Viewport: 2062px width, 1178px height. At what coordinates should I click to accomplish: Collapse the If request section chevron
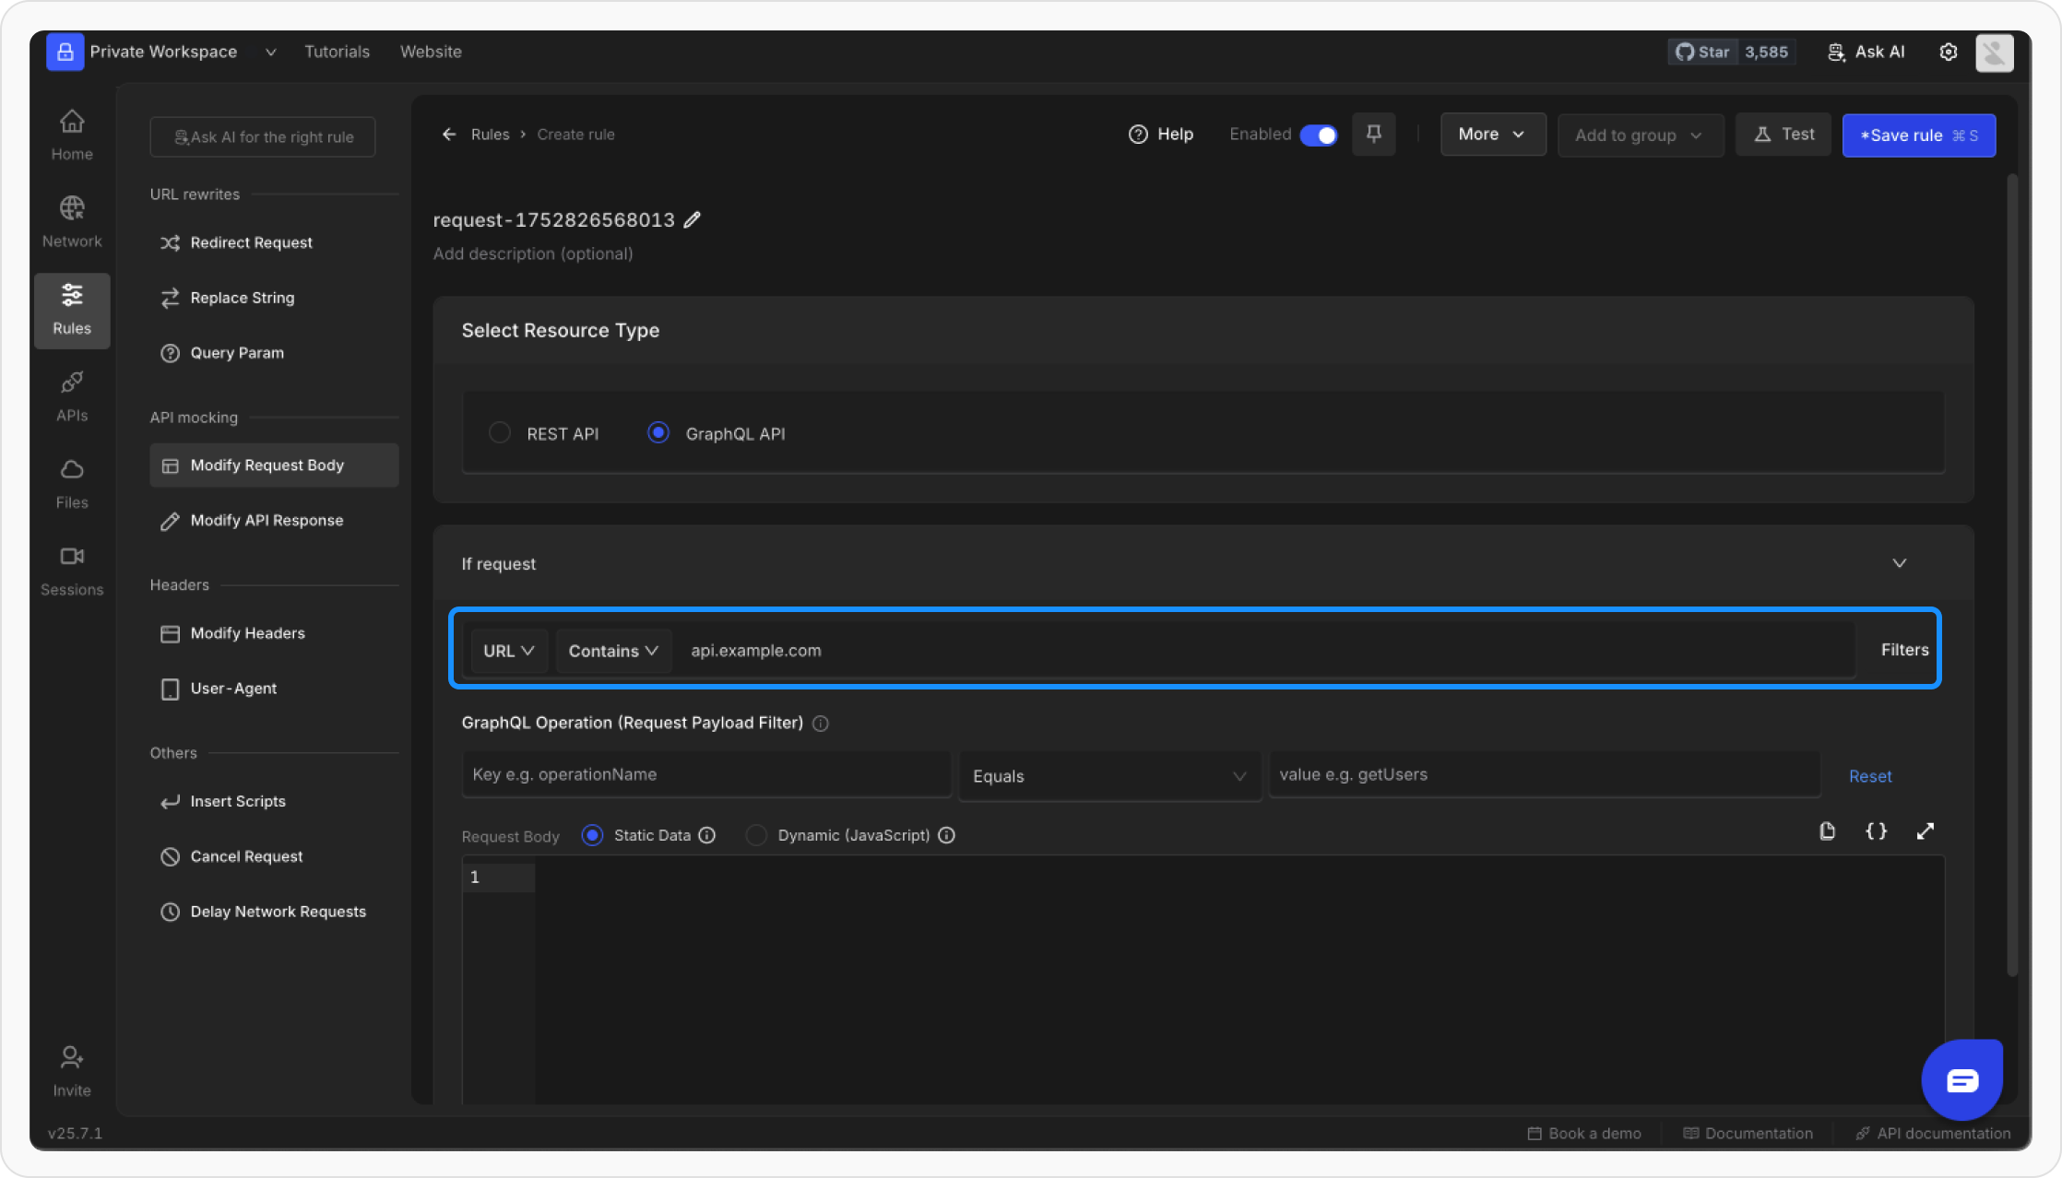click(x=1899, y=563)
